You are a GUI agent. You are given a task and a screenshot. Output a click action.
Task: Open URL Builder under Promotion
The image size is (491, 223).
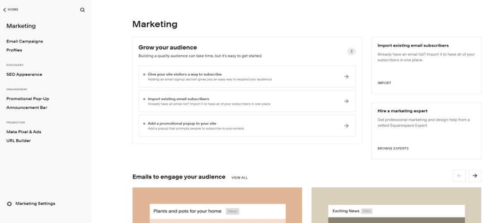click(x=18, y=141)
